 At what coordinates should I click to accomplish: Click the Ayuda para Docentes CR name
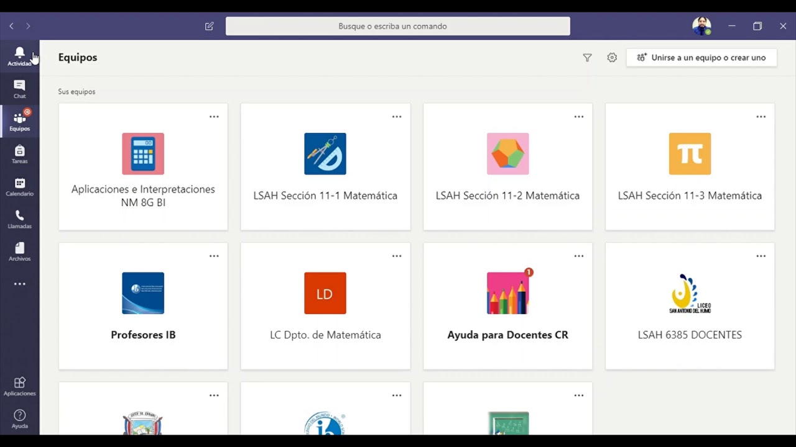(507, 335)
